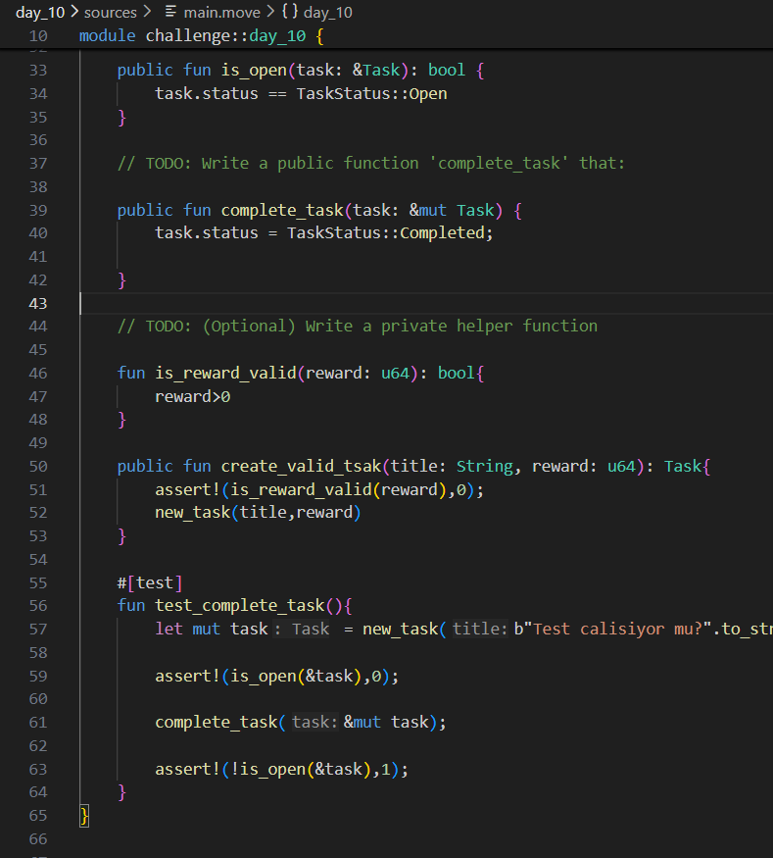Viewport: 773px width, 858px height.
Task: Select the sources breadcrumb segment
Action: click(110, 12)
